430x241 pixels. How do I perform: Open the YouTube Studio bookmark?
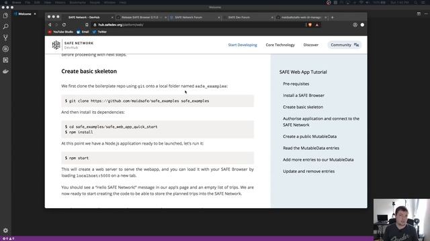coord(60,32)
